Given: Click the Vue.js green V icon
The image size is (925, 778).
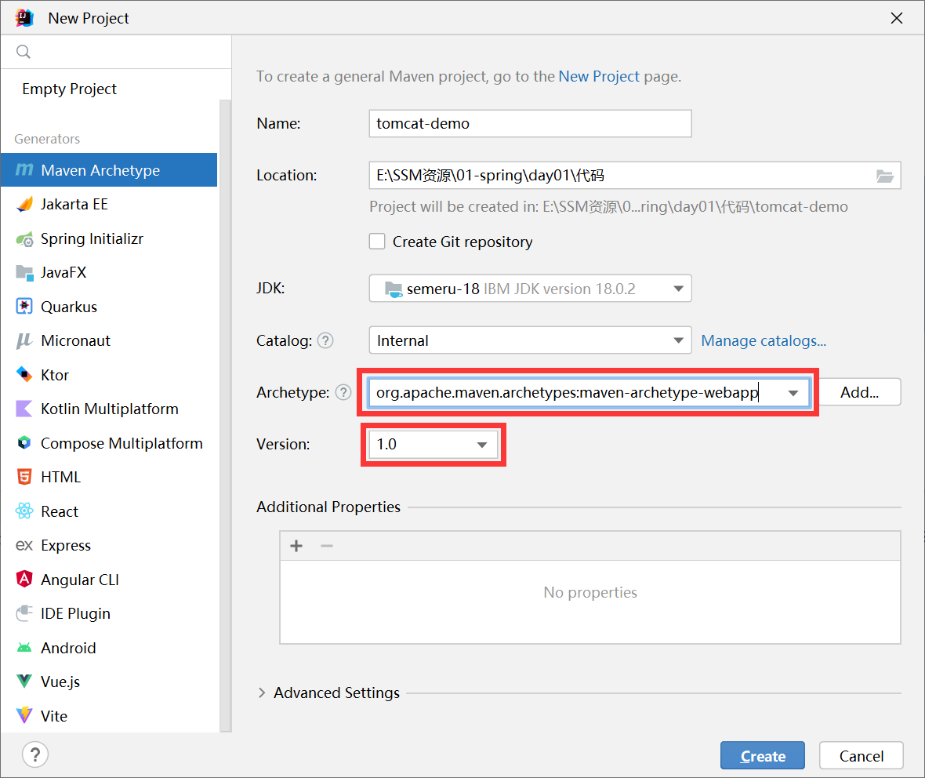Looking at the screenshot, I should (24, 682).
